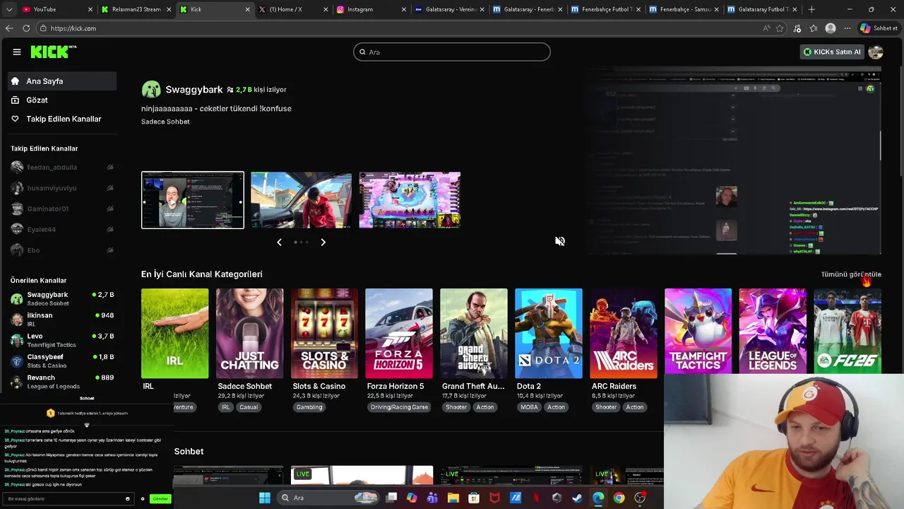Open Classybeef recommended channel
This screenshot has height=509, width=904.
tap(62, 361)
